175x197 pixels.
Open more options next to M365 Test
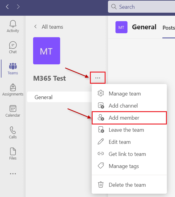click(x=98, y=78)
